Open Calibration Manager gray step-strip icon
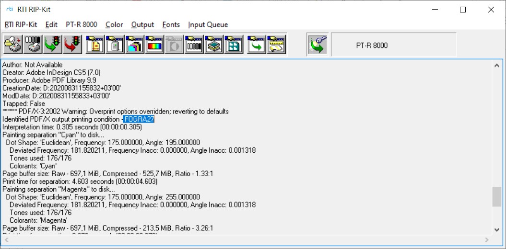The height and width of the screenshot is (249, 506). [x=194, y=45]
